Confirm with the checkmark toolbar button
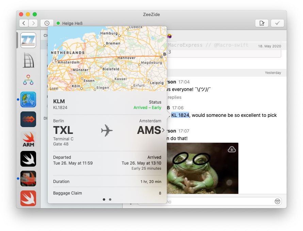The image size is (303, 231). (x=277, y=23)
